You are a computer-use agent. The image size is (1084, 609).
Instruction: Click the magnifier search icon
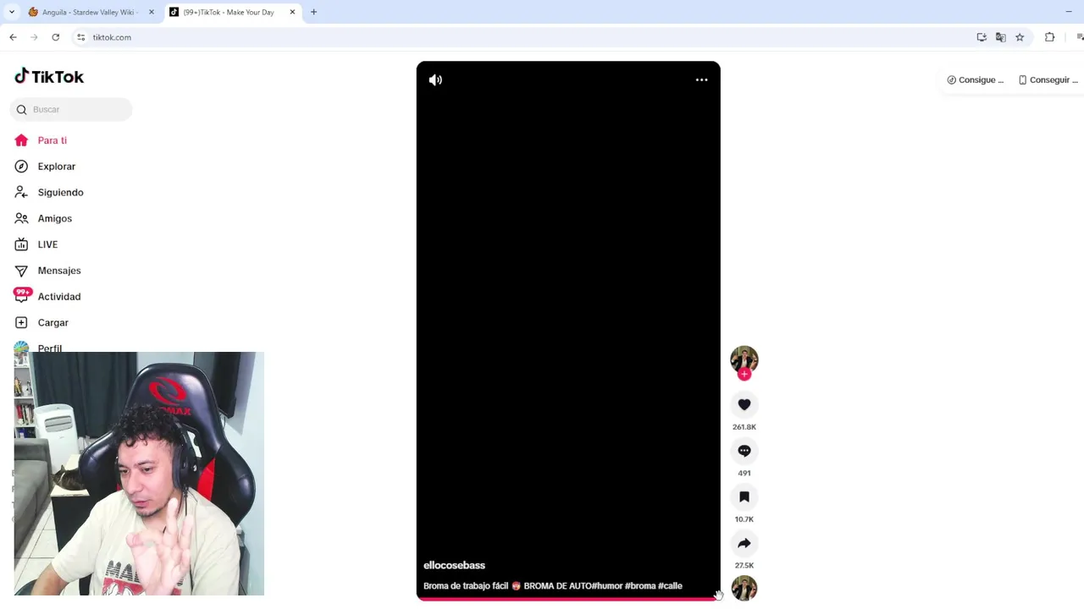[22, 110]
